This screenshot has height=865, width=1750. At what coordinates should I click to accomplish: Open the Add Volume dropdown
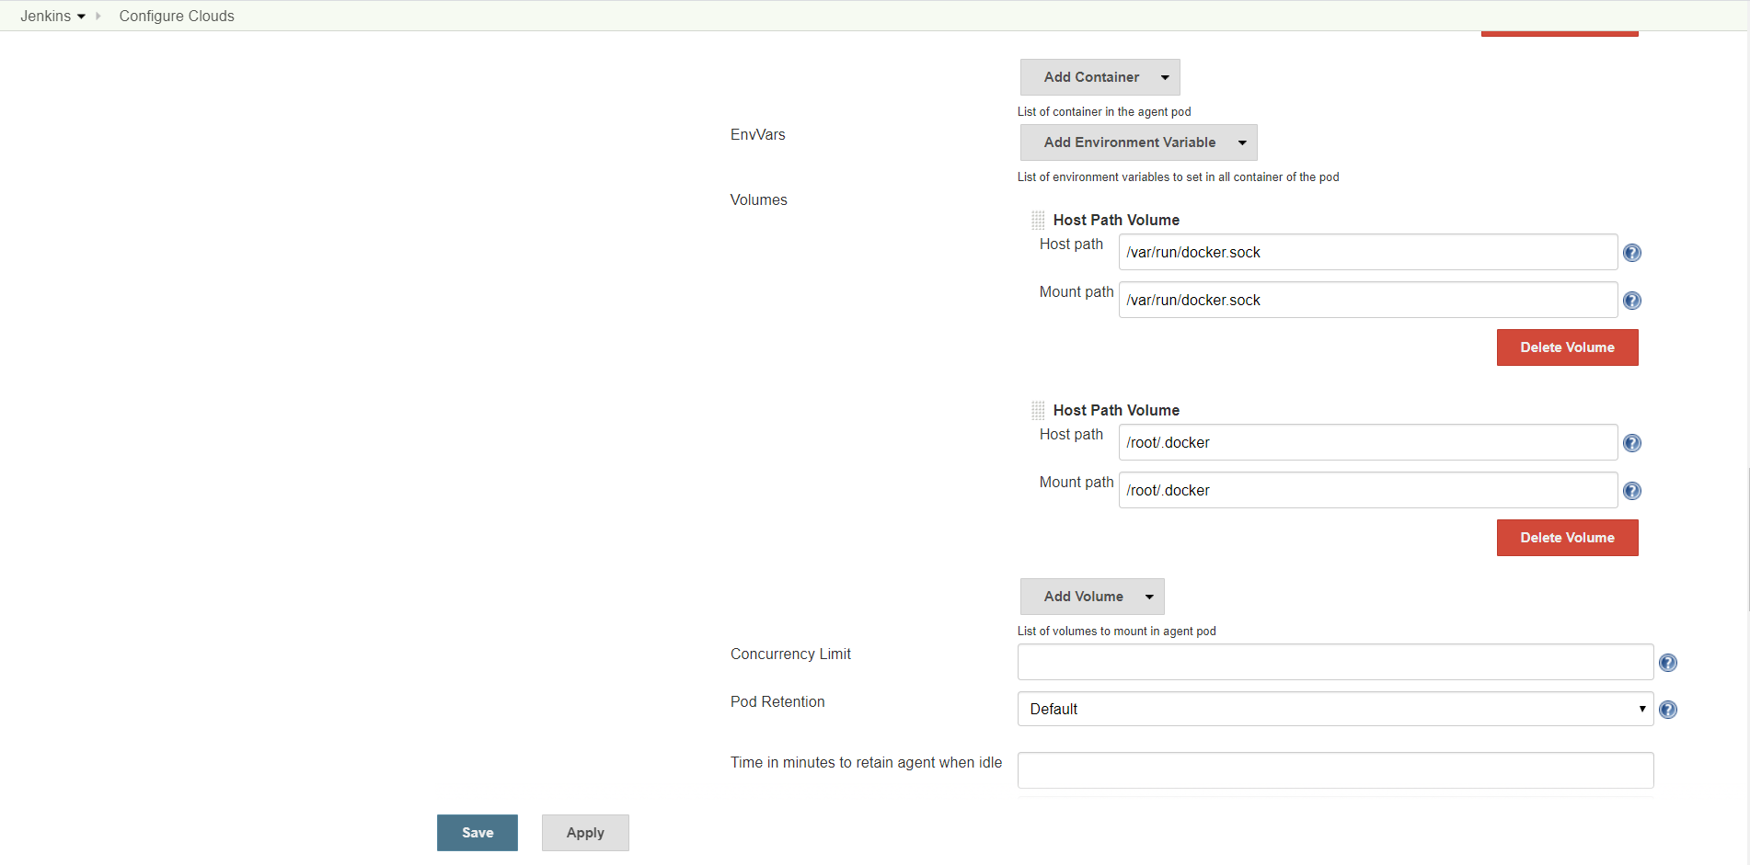1092,597
